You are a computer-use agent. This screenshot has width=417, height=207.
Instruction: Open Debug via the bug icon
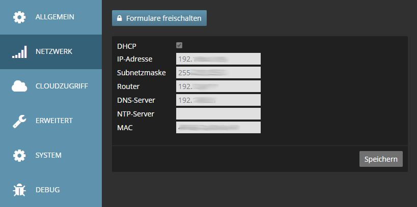[x=19, y=190]
